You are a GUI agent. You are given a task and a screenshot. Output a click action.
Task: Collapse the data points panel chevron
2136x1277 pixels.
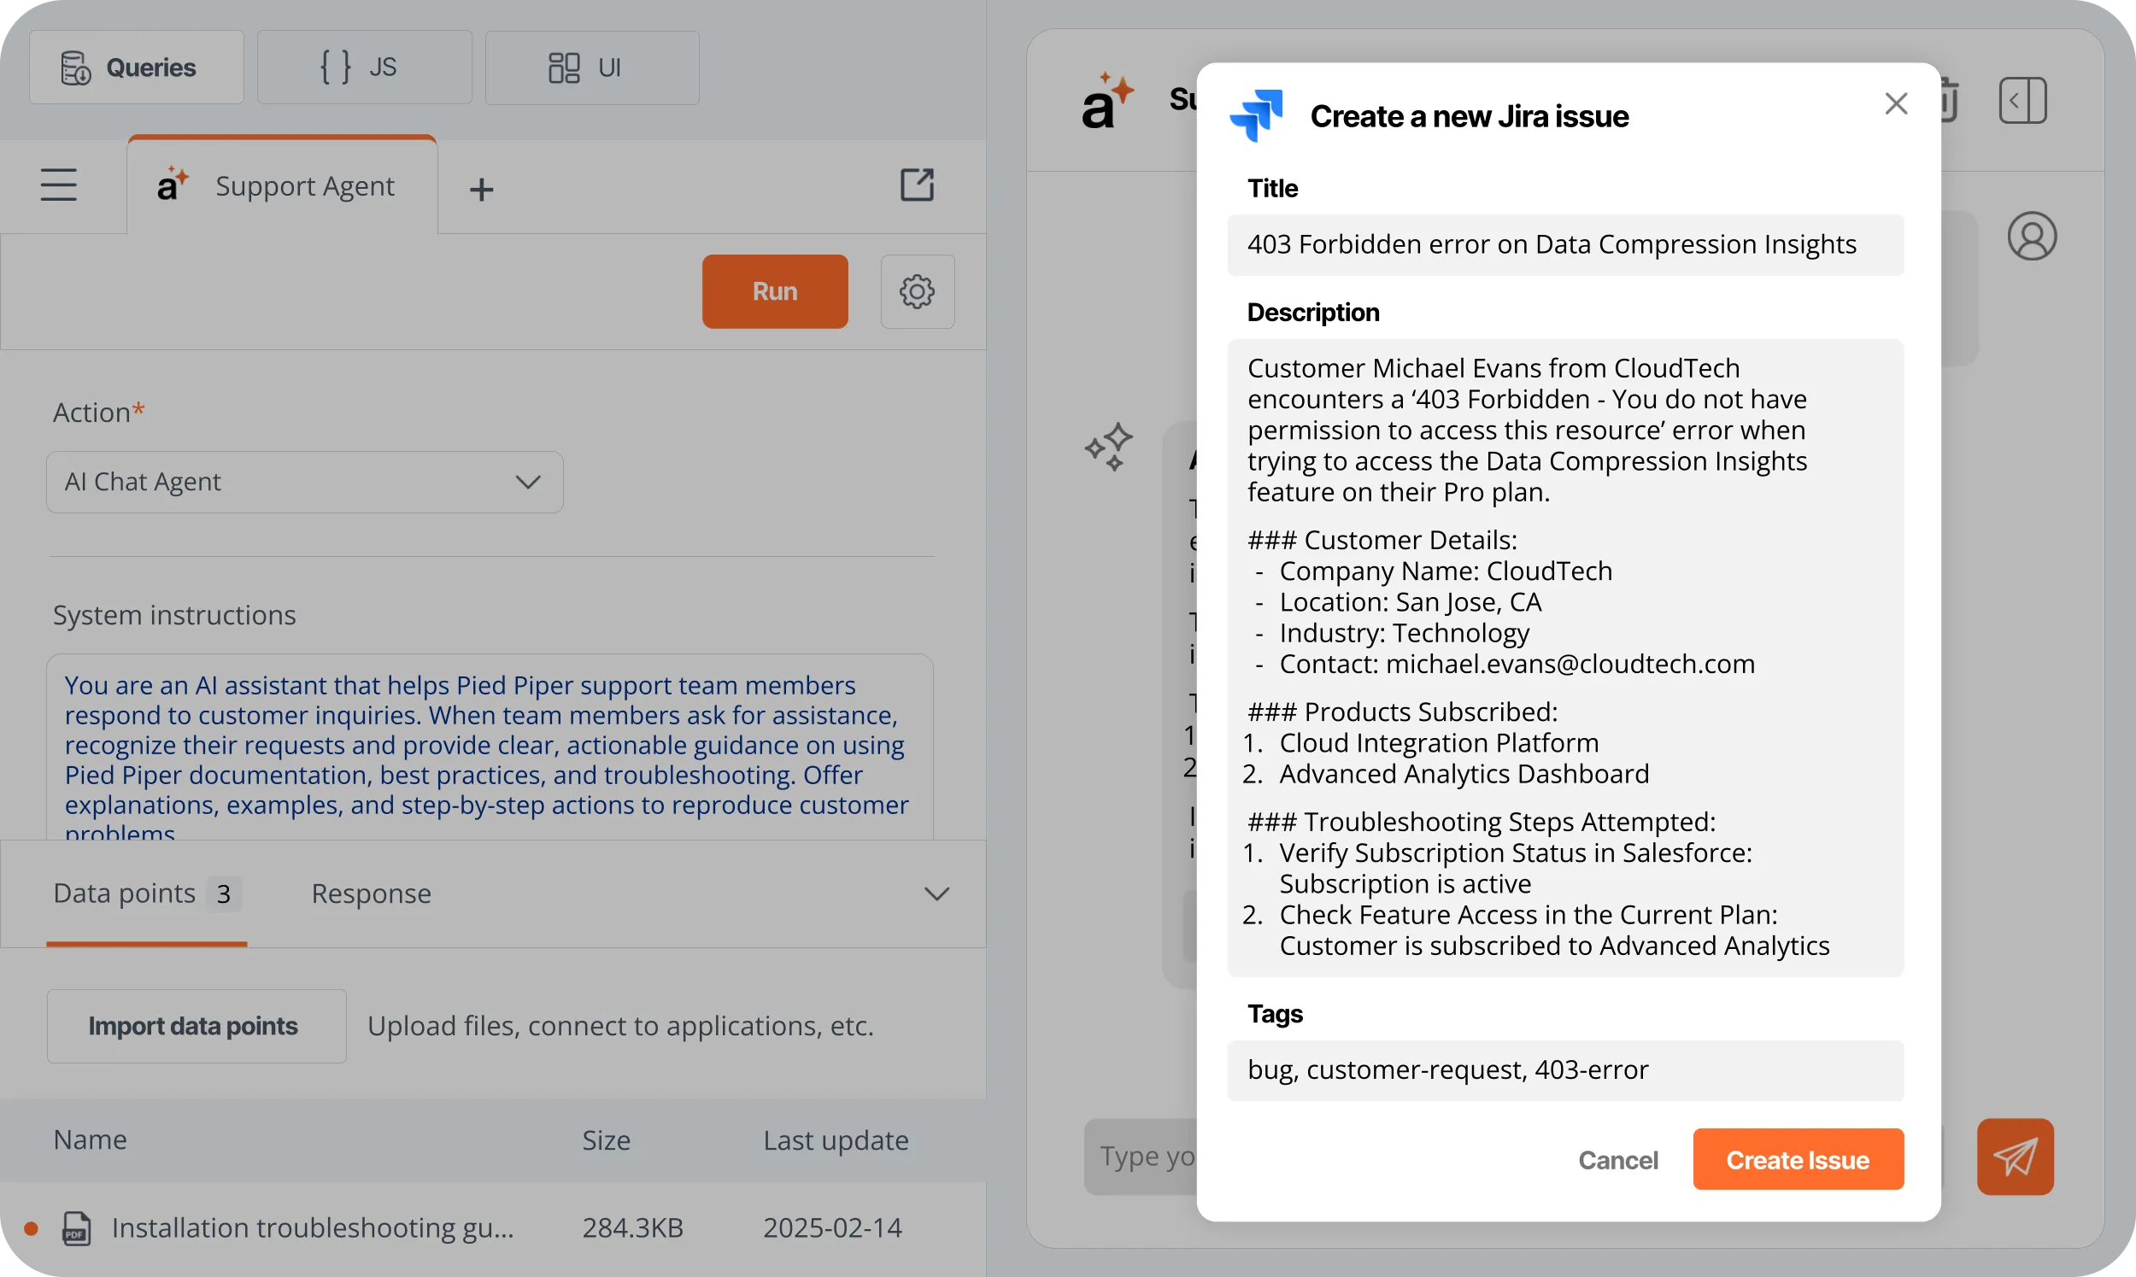point(936,894)
